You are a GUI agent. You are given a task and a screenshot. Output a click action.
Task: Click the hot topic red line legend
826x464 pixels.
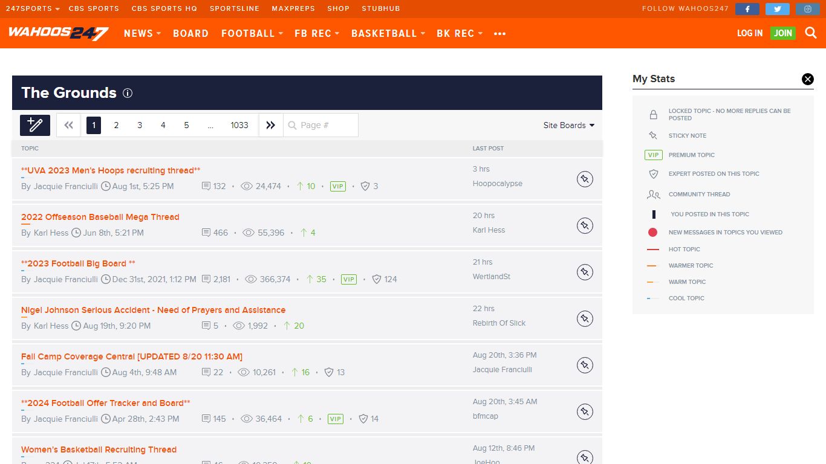(653, 250)
